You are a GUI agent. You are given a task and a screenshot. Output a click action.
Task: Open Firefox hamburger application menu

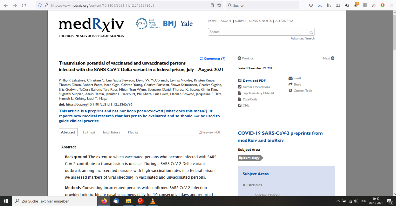pos(391,5)
